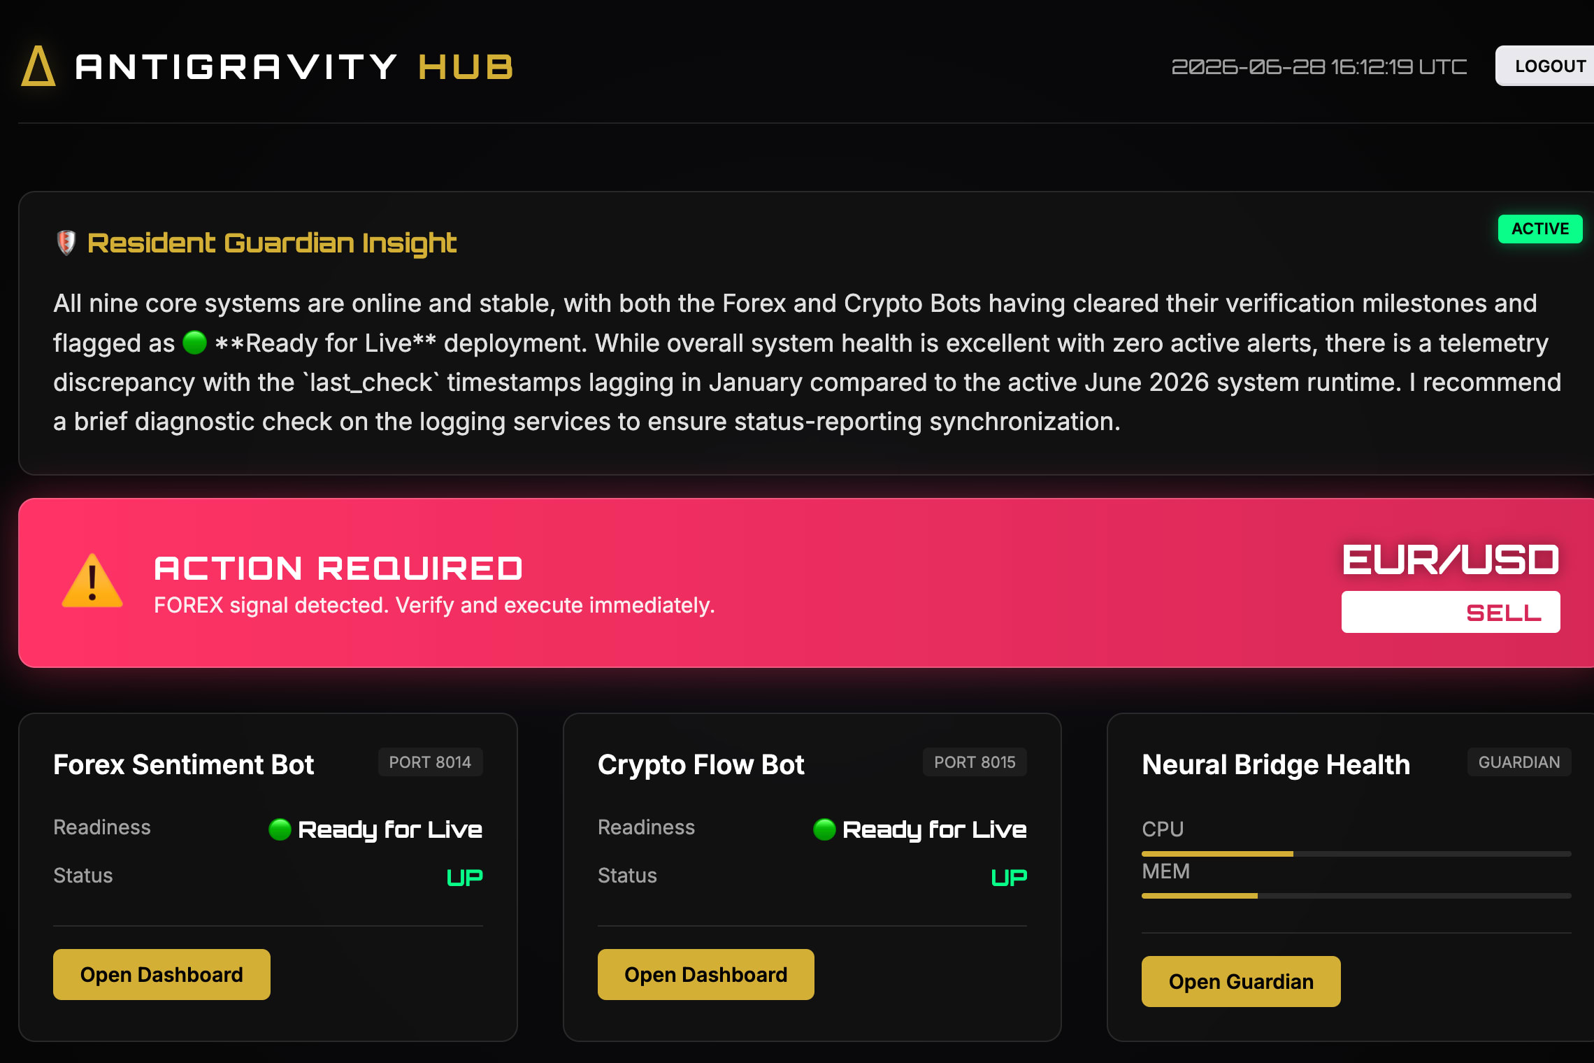Click green dot beside Crypto Ready for Live
1594x1063 pixels.
pyautogui.click(x=824, y=829)
